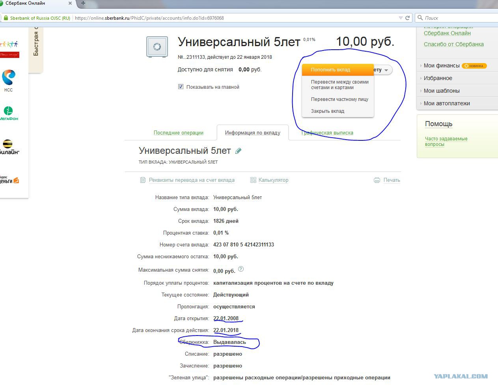Click the Билайн provider logo
This screenshot has height=388, width=498.
tap(9, 147)
